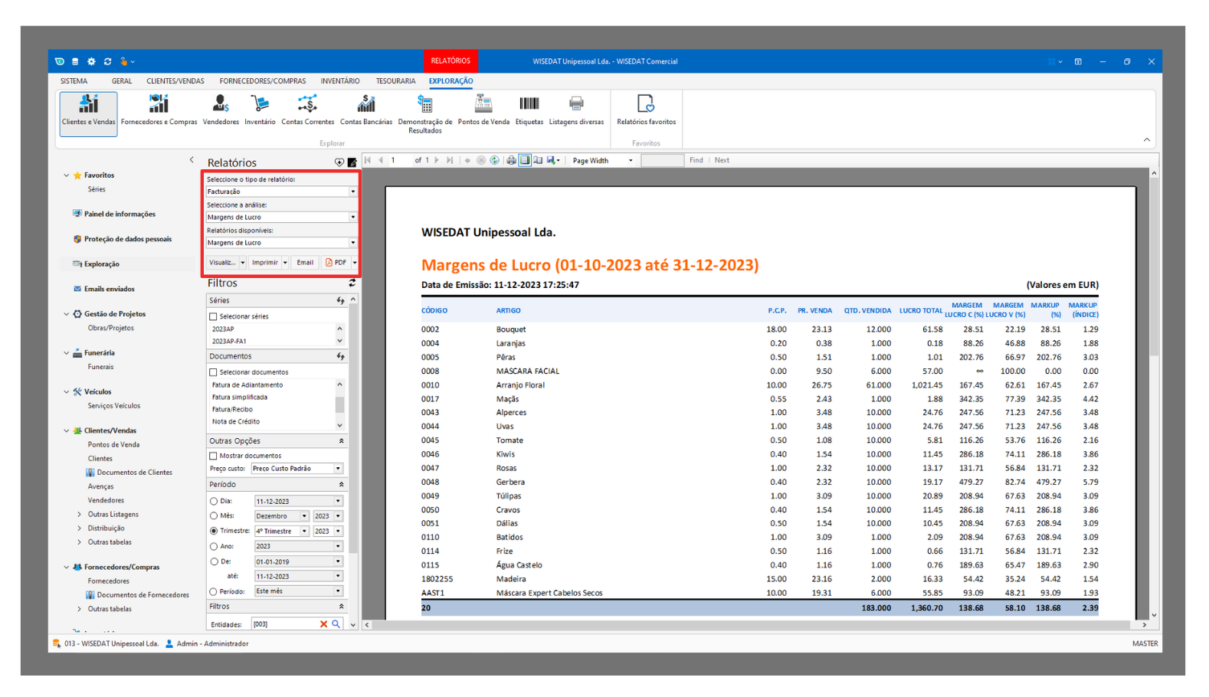Select the Ano period radio button

pos(214,546)
